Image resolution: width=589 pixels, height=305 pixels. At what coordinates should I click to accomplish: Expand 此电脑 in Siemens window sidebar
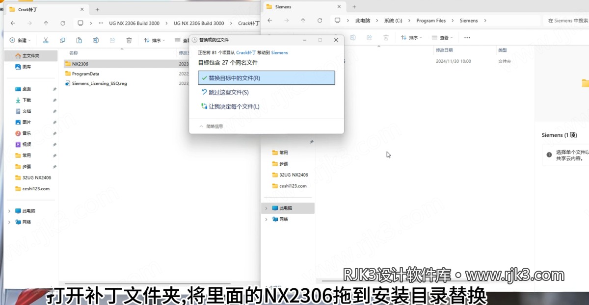click(x=266, y=208)
